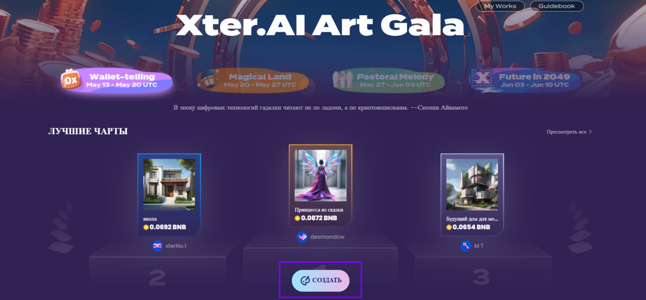Click the Magical Land chest icon

(208, 80)
